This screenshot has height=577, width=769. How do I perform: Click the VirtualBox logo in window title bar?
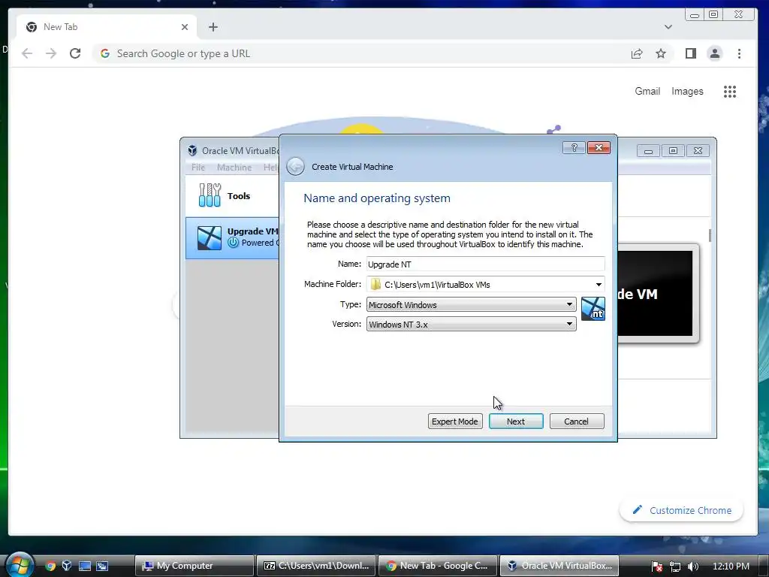click(192, 150)
